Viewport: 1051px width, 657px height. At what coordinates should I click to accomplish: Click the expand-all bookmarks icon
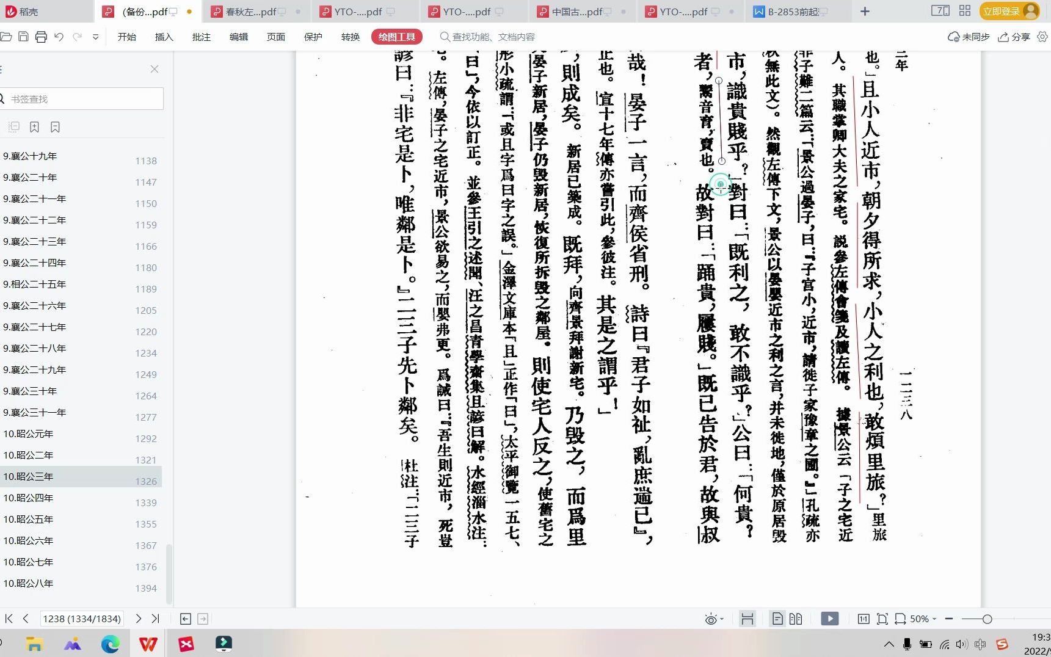pos(14,127)
